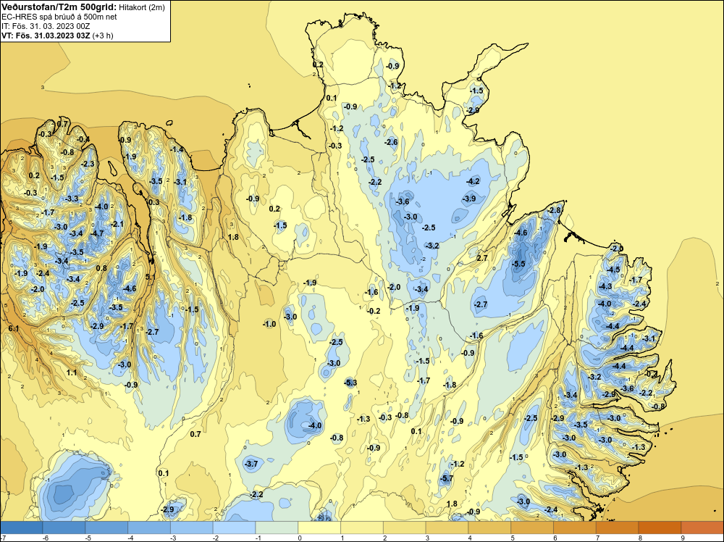The width and height of the screenshot is (724, 542).
Task: Select the -4.7 temperature label
Action: 97,233
